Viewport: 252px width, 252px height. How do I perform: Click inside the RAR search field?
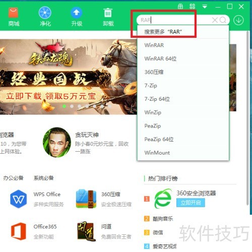tap(175, 20)
